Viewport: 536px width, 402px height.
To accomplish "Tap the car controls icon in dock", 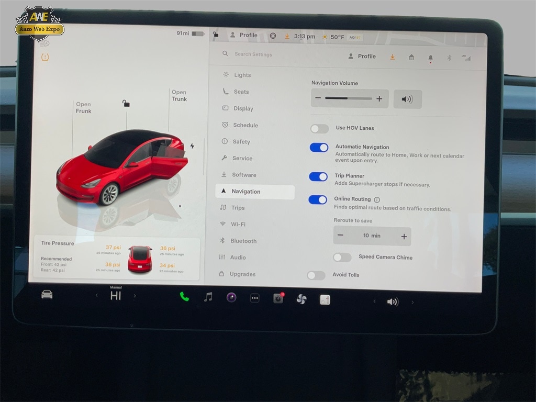I will pyautogui.click(x=47, y=295).
